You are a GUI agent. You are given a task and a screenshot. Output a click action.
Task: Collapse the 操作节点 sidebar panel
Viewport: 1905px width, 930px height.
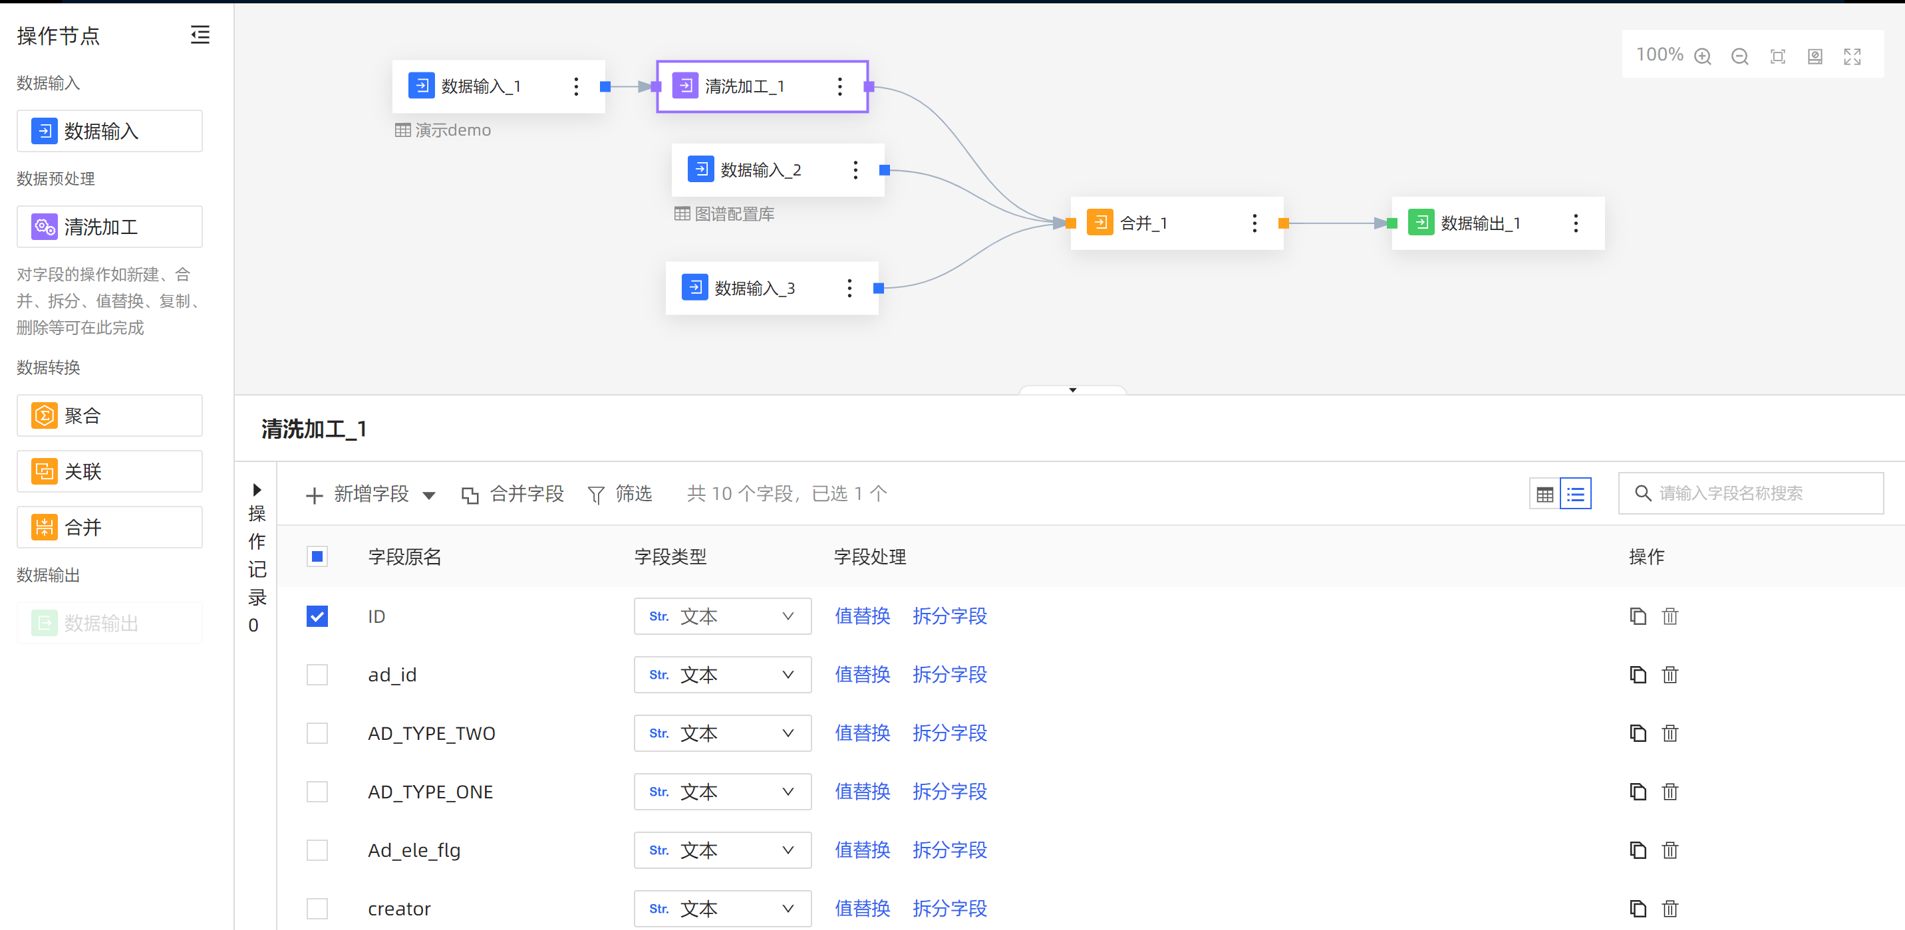(x=200, y=35)
